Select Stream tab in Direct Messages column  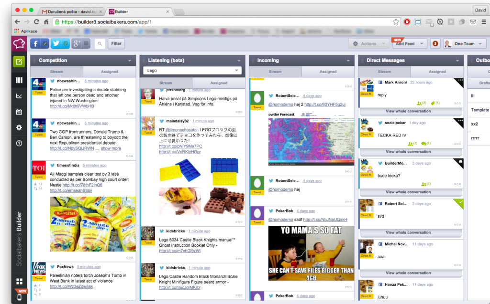[x=384, y=72]
